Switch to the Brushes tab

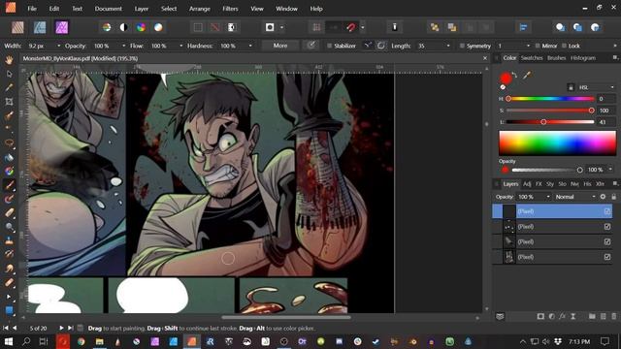click(x=556, y=58)
